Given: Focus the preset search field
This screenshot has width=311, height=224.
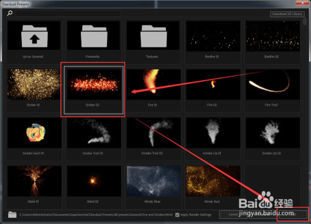Looking at the screenshot, I should tap(68, 14).
